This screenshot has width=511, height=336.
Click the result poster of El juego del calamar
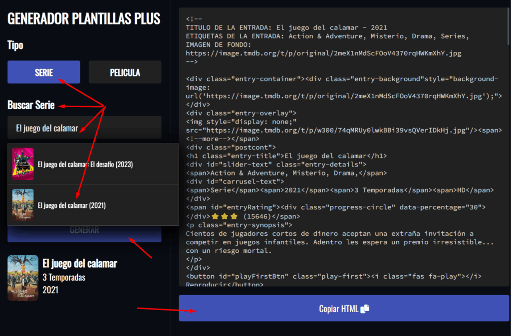click(x=23, y=278)
